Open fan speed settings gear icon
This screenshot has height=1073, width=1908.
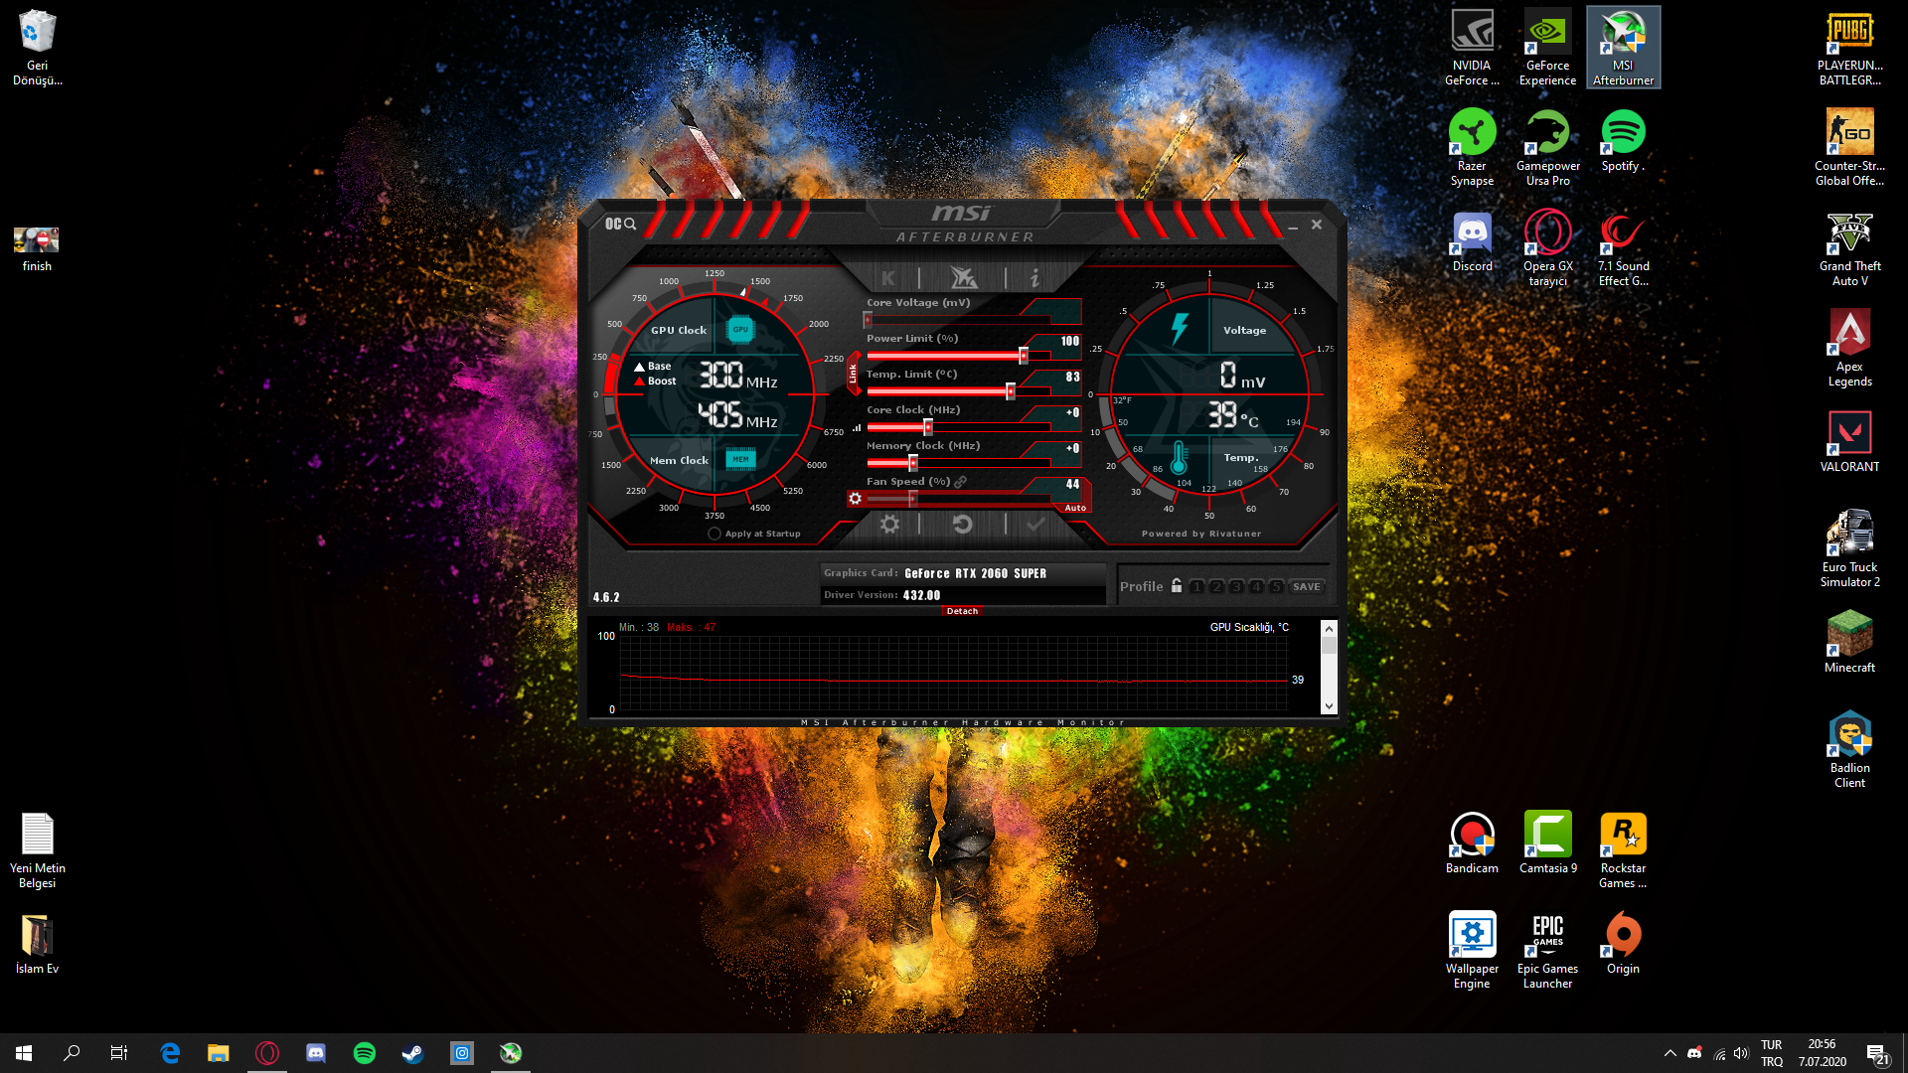pyautogui.click(x=856, y=499)
